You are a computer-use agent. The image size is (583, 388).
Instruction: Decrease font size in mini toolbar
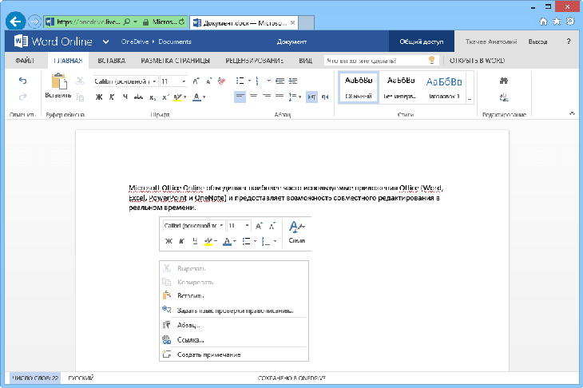click(272, 226)
